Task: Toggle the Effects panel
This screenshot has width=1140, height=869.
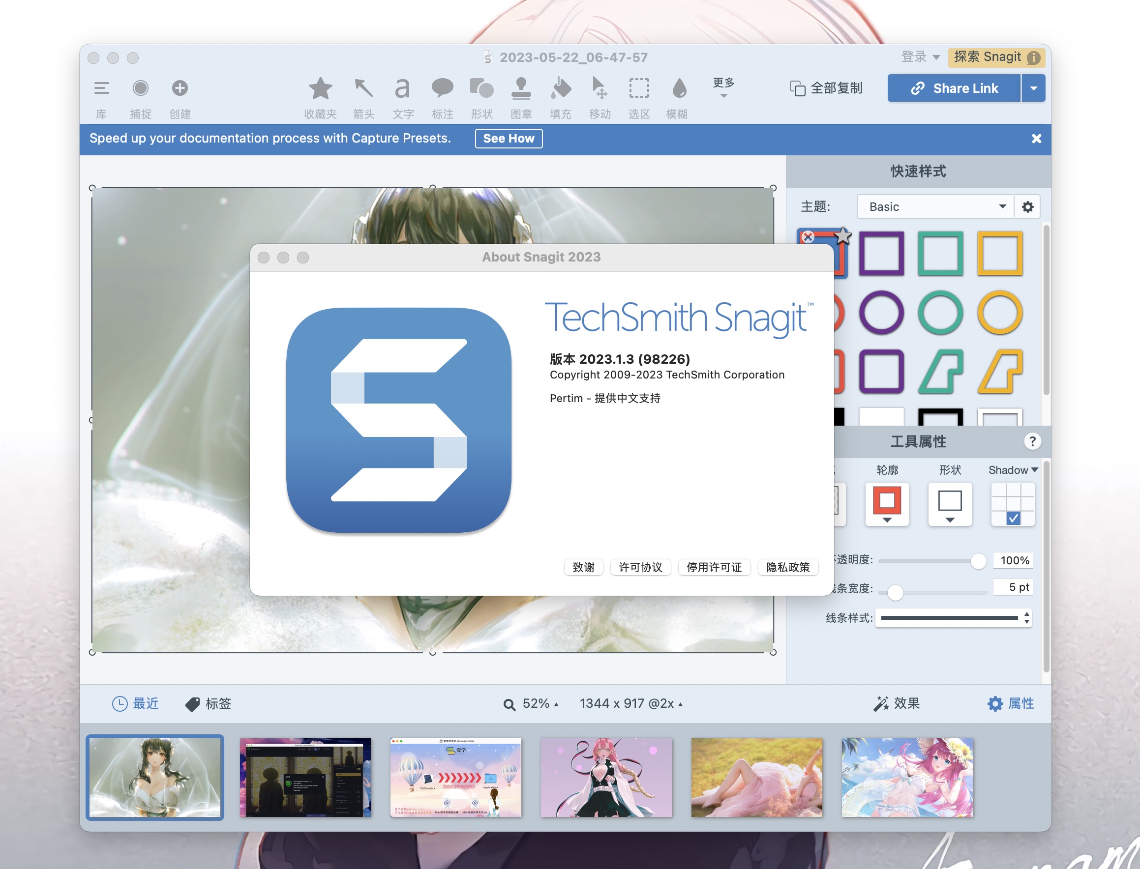Action: (x=897, y=703)
